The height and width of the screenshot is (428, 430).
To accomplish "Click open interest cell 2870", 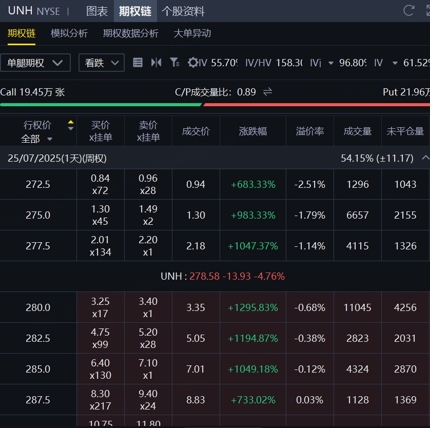I will tap(405, 369).
